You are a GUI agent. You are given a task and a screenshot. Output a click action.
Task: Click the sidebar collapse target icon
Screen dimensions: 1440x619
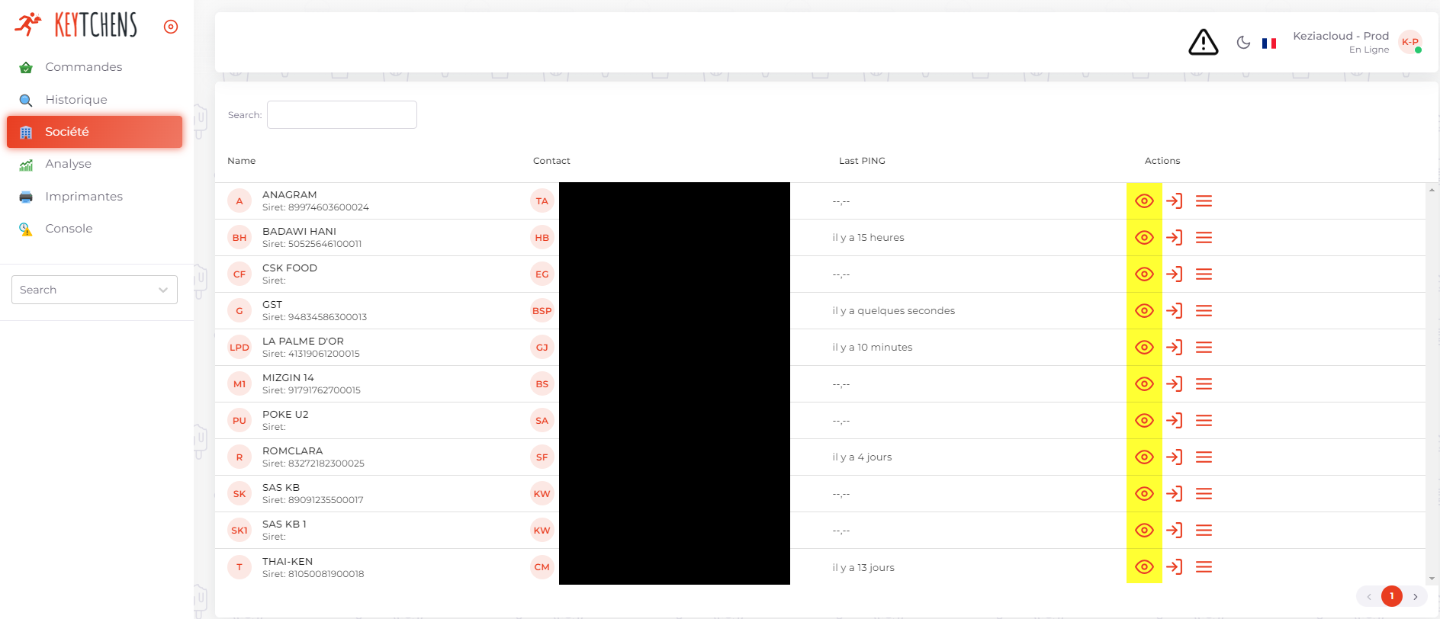click(x=171, y=27)
